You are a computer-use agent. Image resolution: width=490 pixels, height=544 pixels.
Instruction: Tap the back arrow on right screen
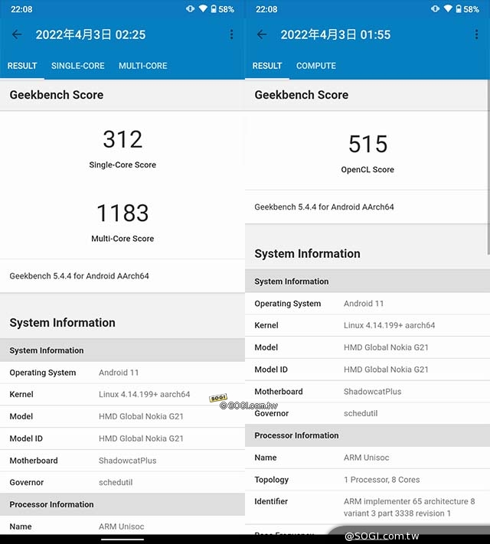coord(262,34)
